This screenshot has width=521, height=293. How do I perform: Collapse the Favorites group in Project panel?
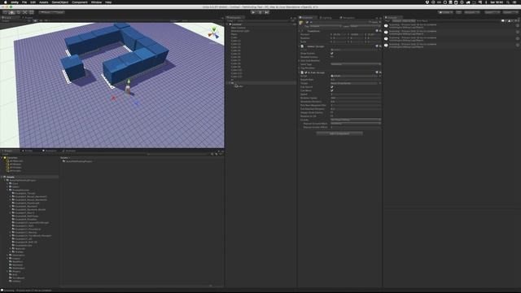point(2,157)
